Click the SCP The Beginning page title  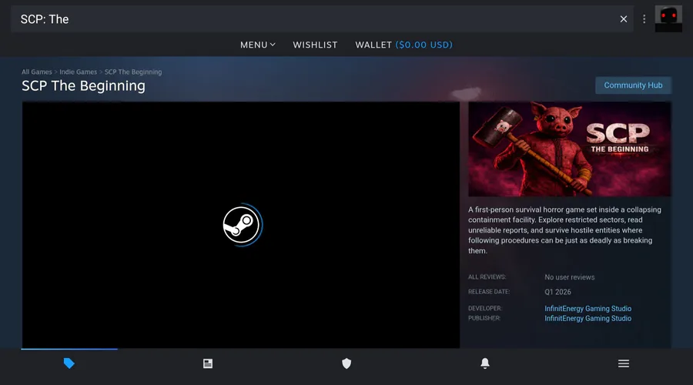83,85
